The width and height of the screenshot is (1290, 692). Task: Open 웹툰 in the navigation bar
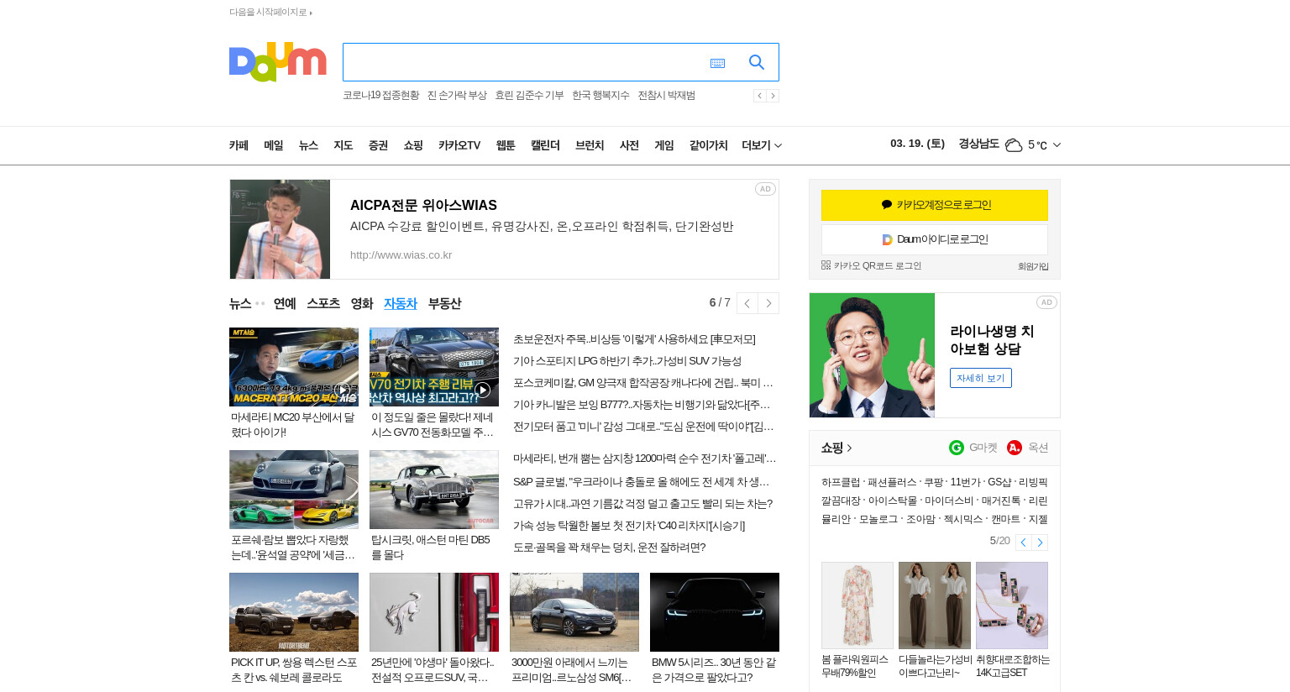506,145
